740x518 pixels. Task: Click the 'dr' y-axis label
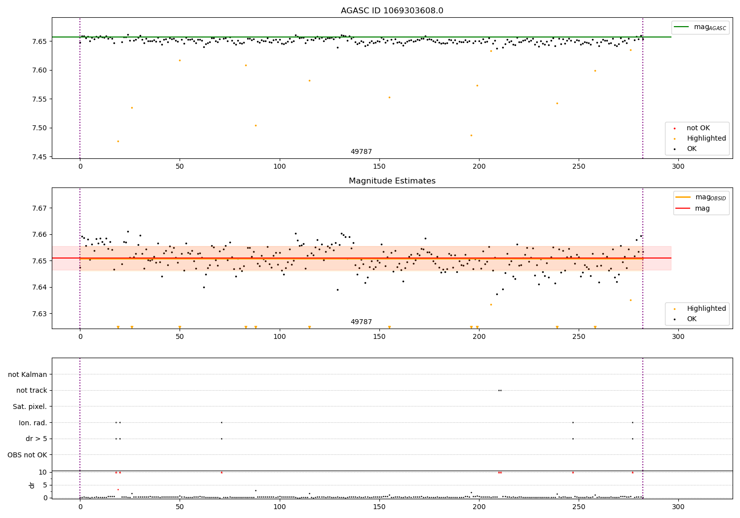click(x=32, y=485)
